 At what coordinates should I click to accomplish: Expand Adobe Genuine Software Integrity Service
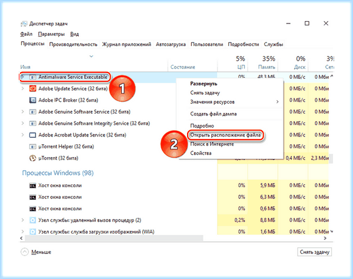click(x=22, y=124)
